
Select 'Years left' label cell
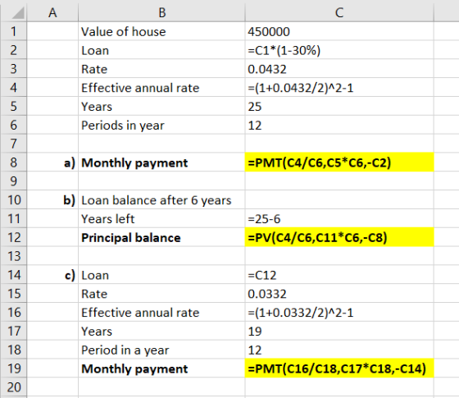click(161, 218)
